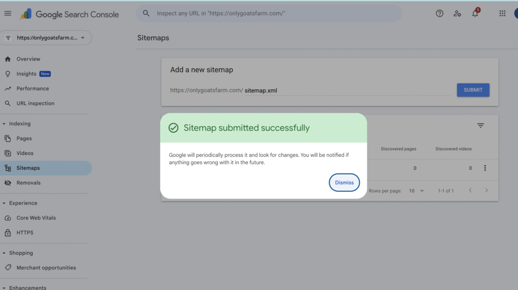The image size is (518, 290).
Task: Click the HTTPS padlock icon
Action: (x=8, y=233)
